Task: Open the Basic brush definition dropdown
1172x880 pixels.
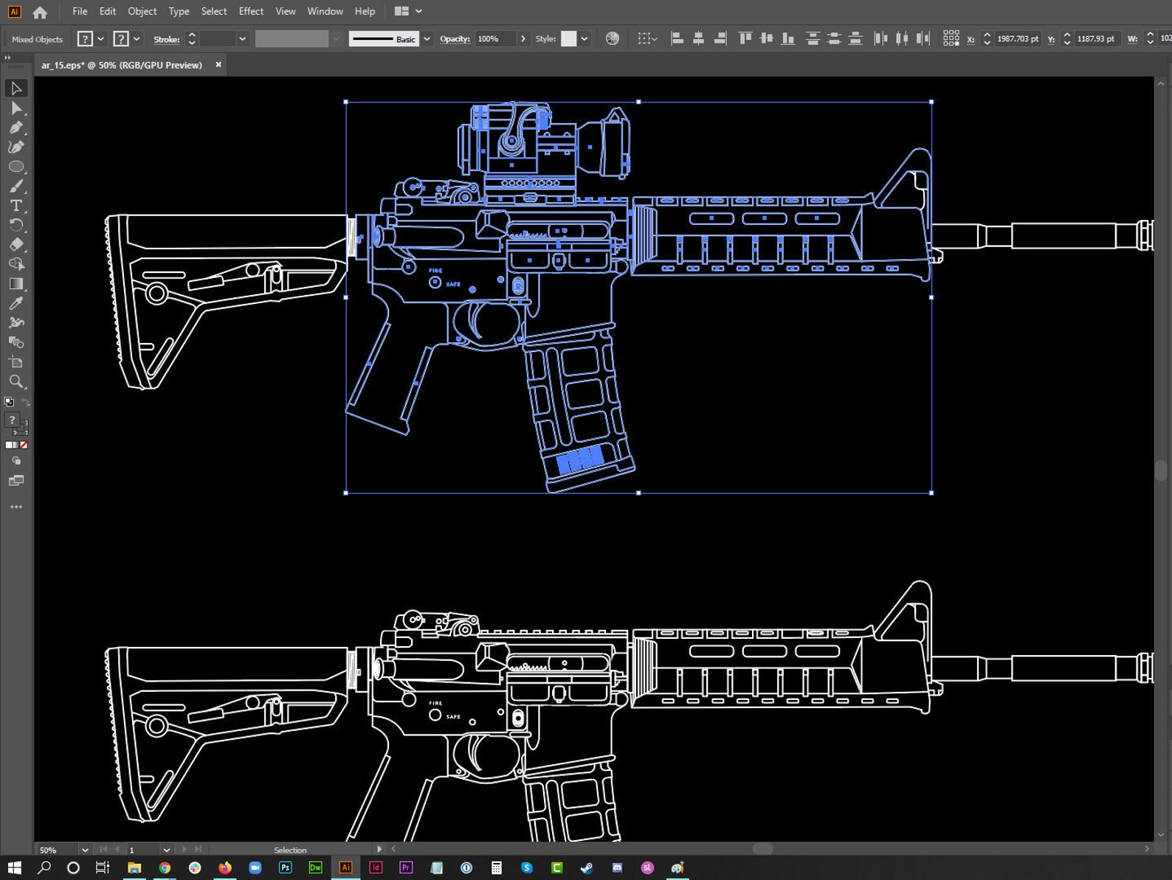Action: point(427,39)
